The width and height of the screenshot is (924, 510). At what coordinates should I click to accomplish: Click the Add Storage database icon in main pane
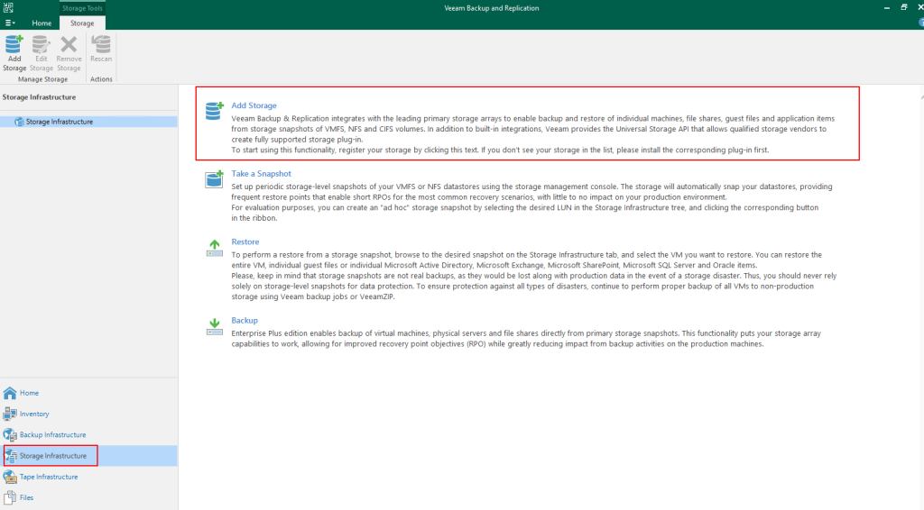[215, 111]
